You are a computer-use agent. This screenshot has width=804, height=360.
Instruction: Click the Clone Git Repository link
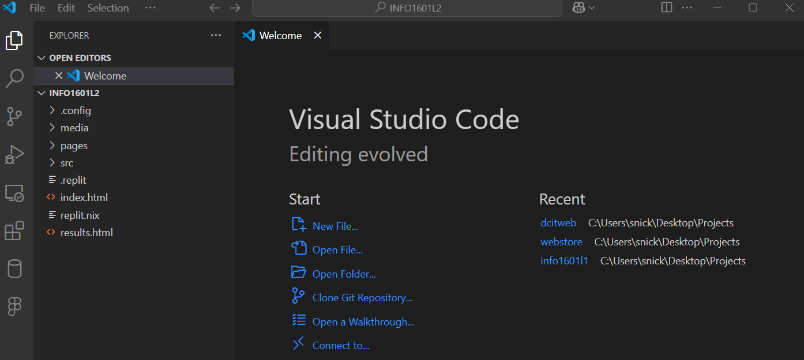tap(362, 298)
